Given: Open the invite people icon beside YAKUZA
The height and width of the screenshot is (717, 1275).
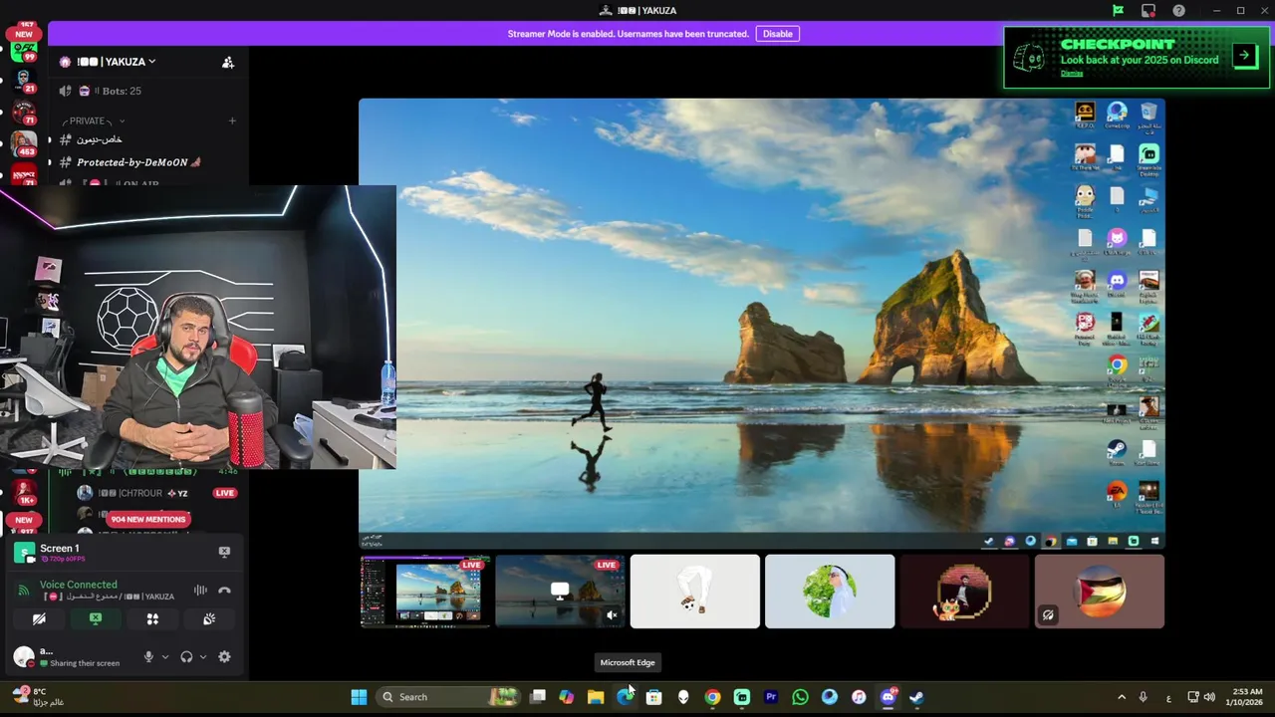Looking at the screenshot, I should click(228, 62).
